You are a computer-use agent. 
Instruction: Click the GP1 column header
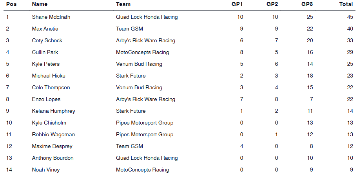237,4
